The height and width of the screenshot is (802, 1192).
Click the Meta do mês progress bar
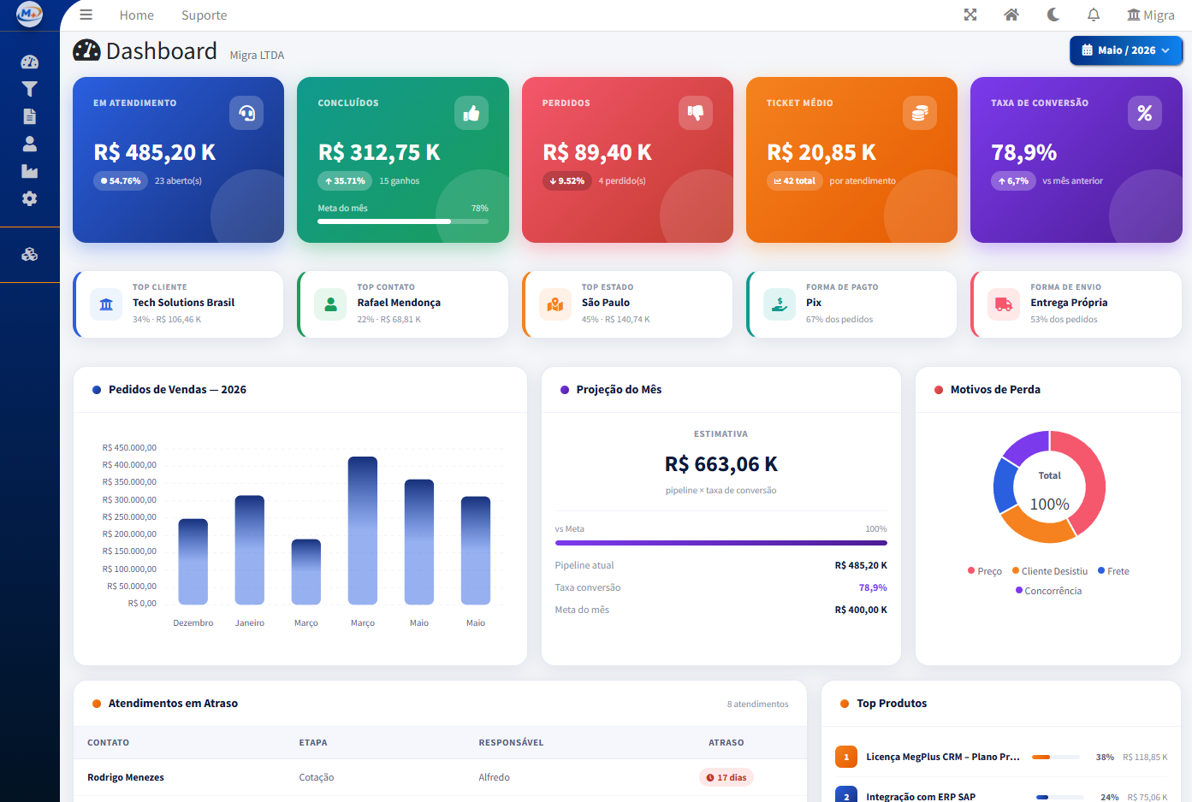click(x=403, y=221)
